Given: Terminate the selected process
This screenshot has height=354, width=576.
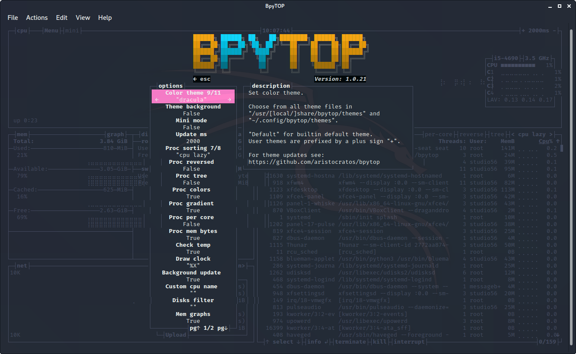Looking at the screenshot, I should pyautogui.click(x=350, y=341).
